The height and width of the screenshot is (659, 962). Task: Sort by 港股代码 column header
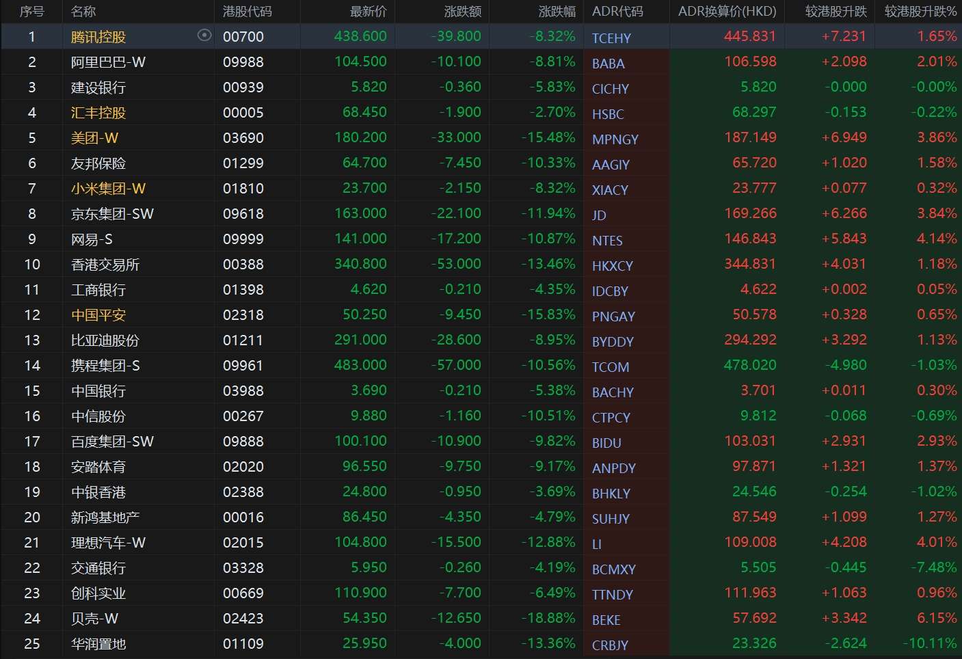[x=248, y=11]
